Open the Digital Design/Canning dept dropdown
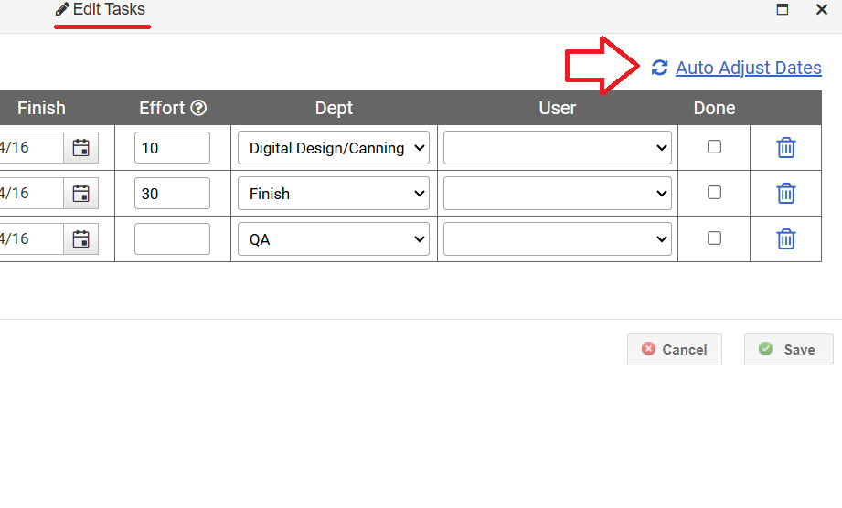 (334, 147)
